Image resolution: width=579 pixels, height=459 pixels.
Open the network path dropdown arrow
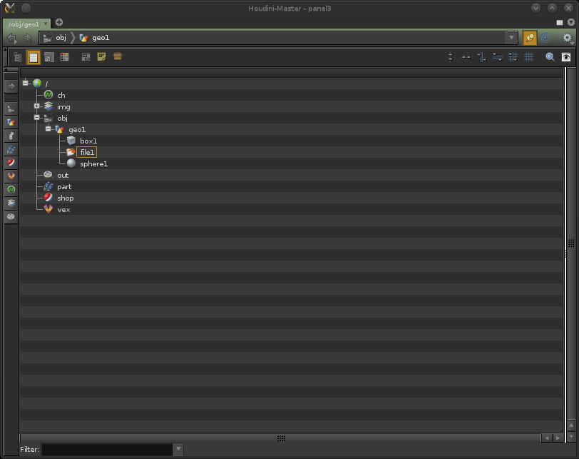511,38
